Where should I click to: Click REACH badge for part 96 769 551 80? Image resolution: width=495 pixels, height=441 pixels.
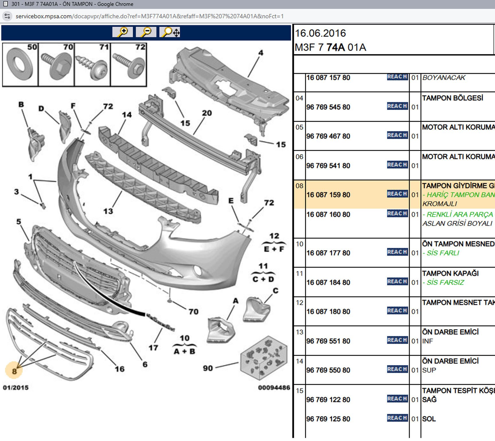[397, 340]
